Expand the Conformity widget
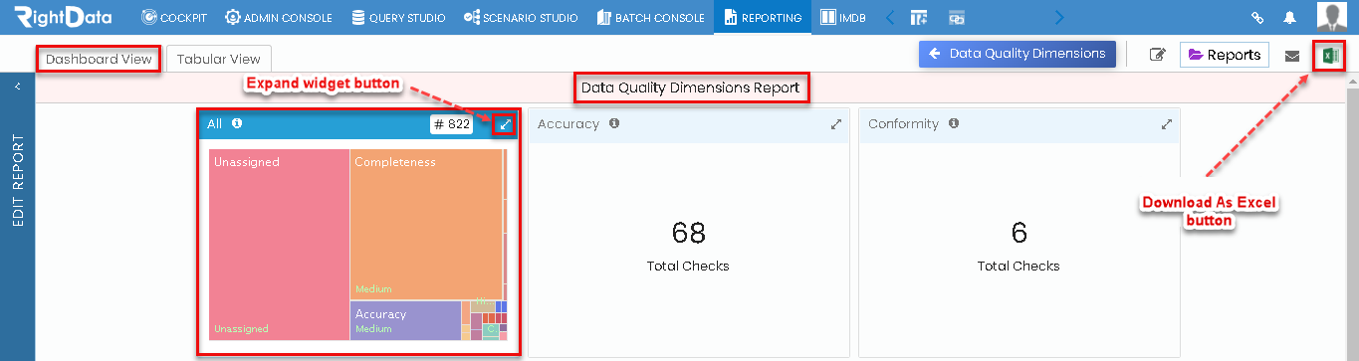This screenshot has width=1359, height=361. click(x=1167, y=124)
